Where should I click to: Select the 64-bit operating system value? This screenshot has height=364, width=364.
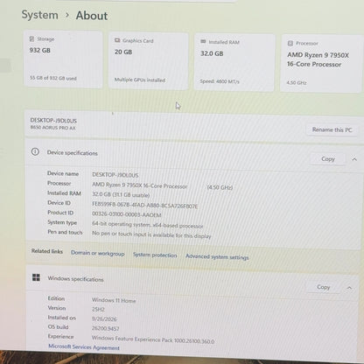pyautogui.click(x=148, y=225)
